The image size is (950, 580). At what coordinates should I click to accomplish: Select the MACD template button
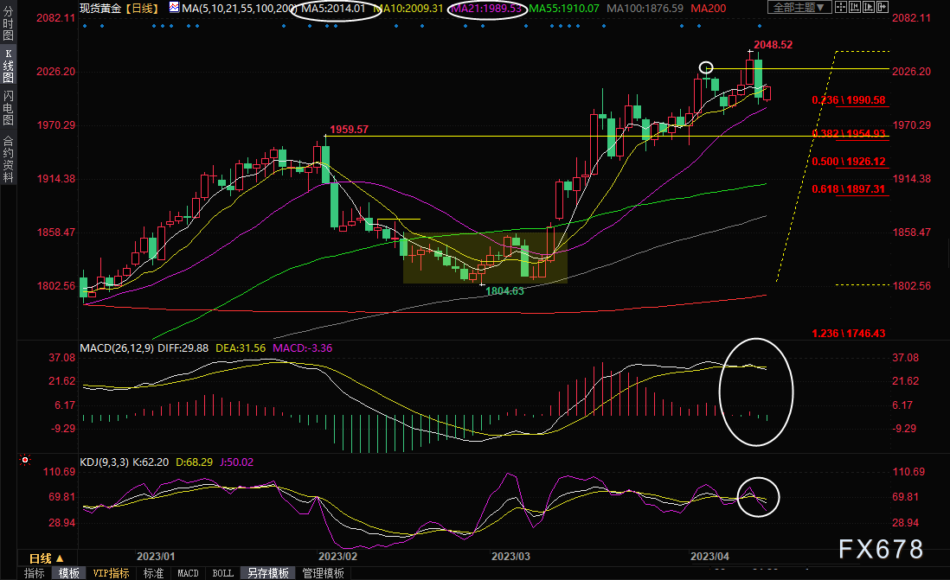pos(188,573)
